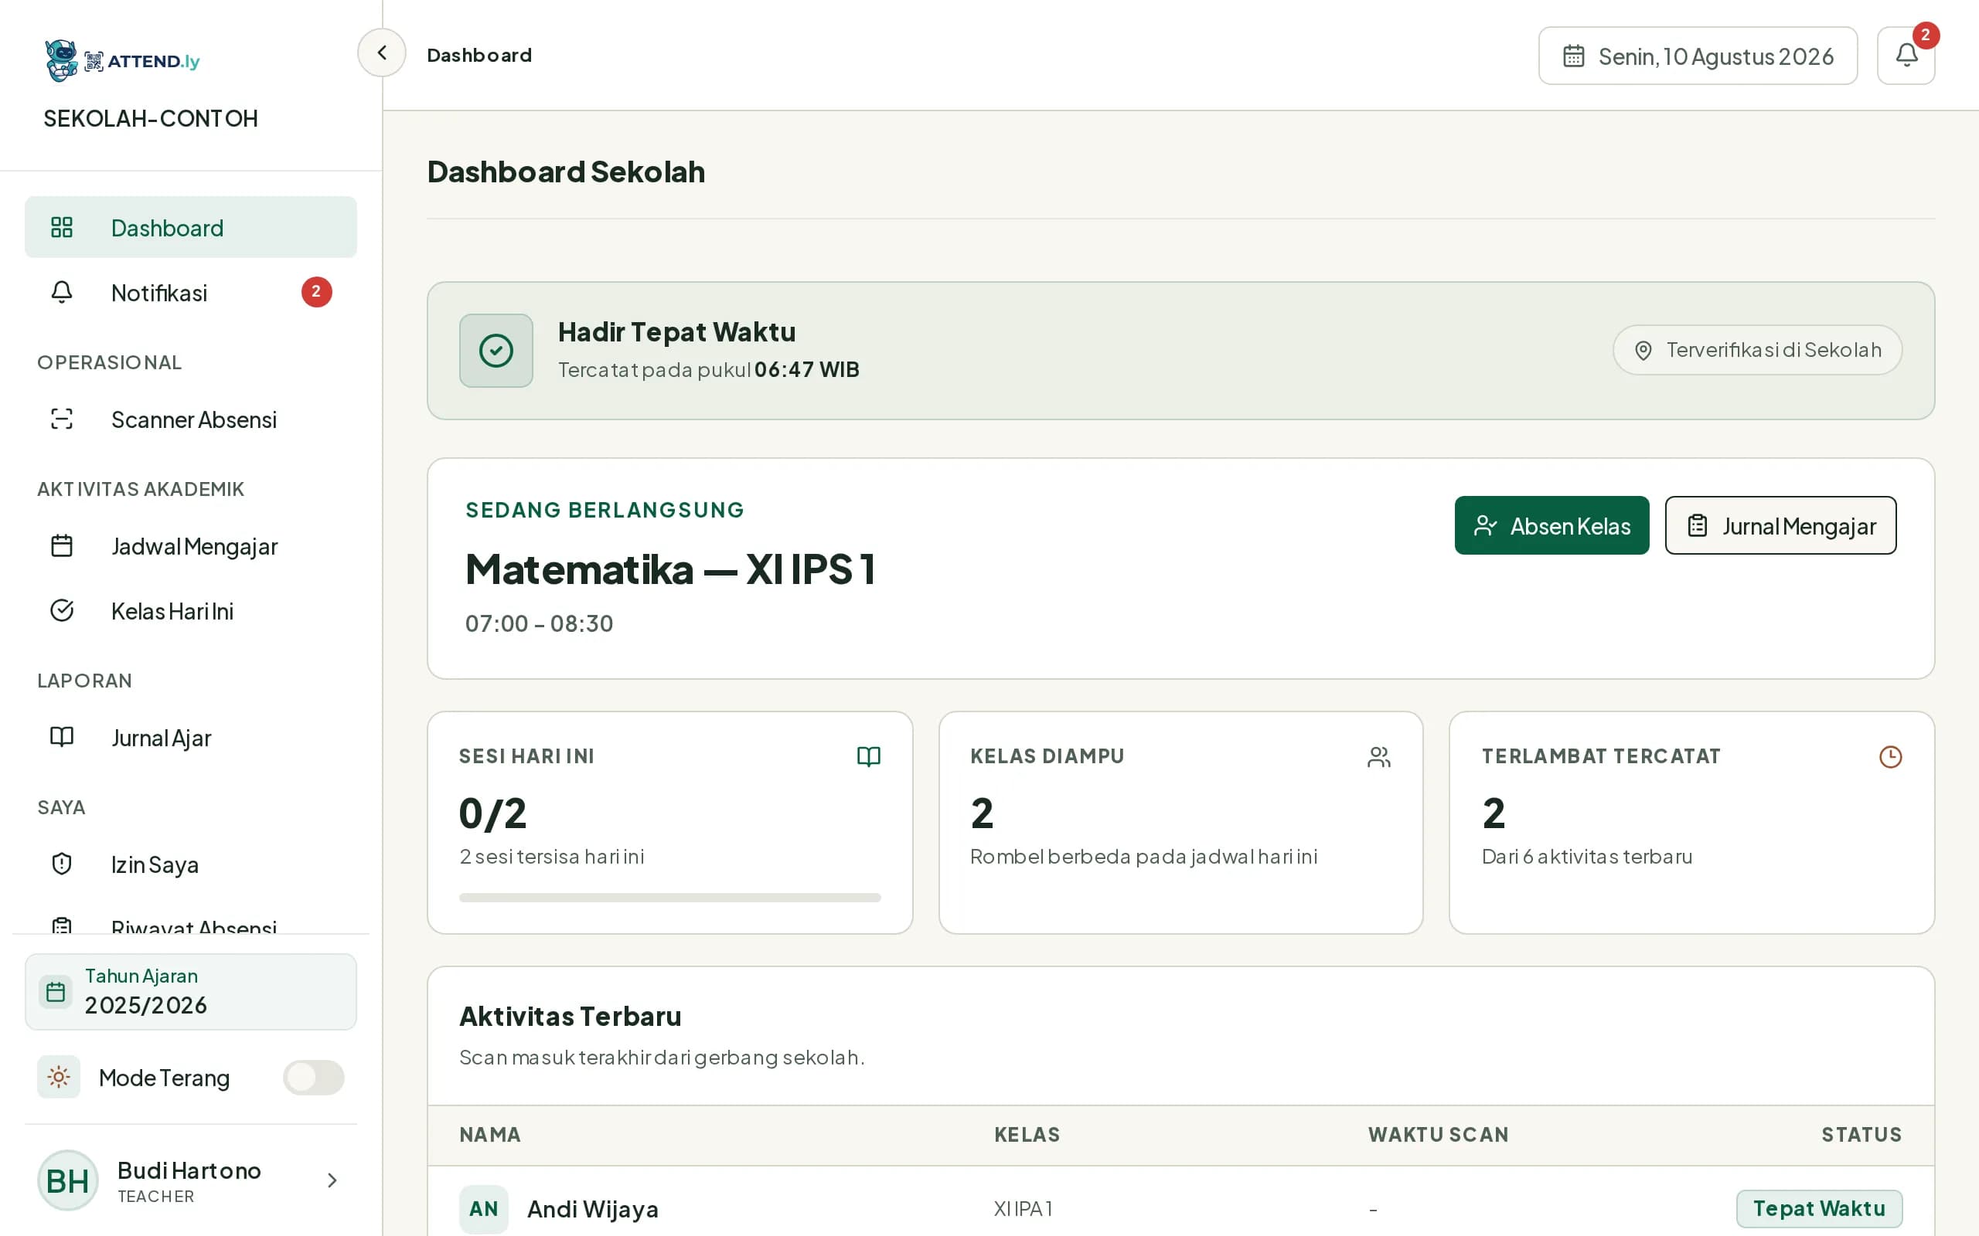Screen dimensions: 1979x1236
Task: Click the WAKTU SCAN column header
Action: point(1439,1135)
